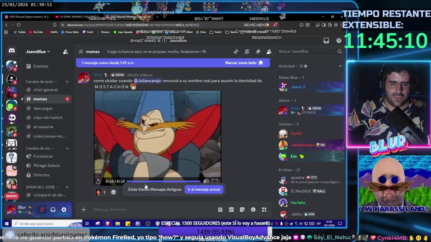
Task: Open the emoji picker in message bar
Action: (253, 210)
